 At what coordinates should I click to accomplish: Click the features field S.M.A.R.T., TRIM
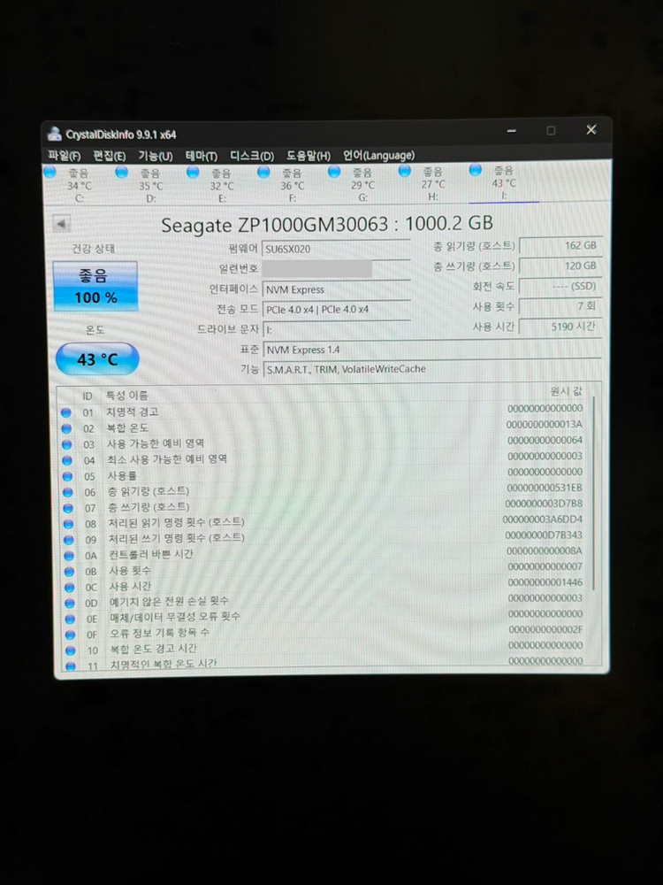432,369
